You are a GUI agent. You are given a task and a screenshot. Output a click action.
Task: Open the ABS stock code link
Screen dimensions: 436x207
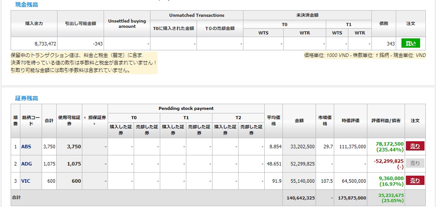tap(27, 147)
